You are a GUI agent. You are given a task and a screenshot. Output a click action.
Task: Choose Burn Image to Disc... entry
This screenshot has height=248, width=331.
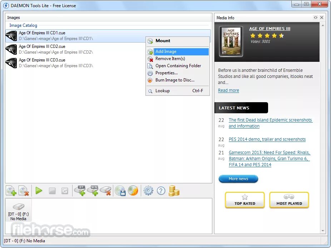[x=178, y=80]
